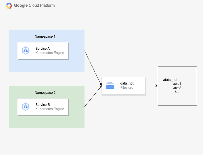
Task: Click the data_hot Filestore icon
Action: tap(110, 86)
